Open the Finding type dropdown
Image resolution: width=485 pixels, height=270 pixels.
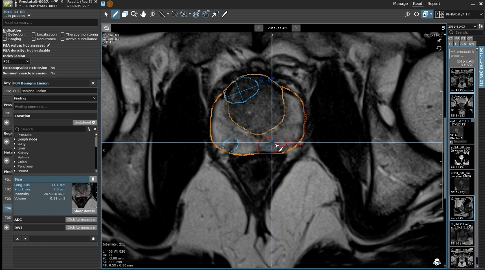(55, 98)
